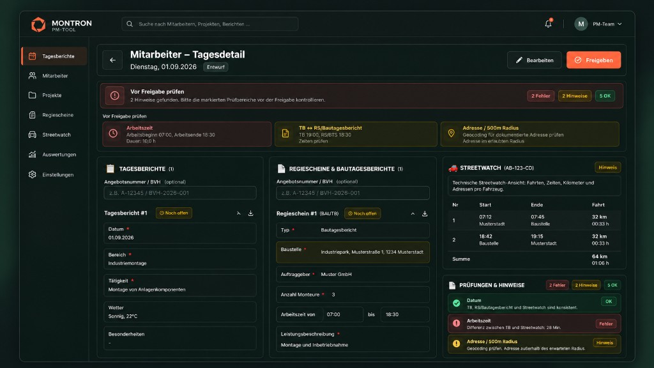Open Streetwatch in the sidebar
This screenshot has height=368, width=654.
coord(54,135)
